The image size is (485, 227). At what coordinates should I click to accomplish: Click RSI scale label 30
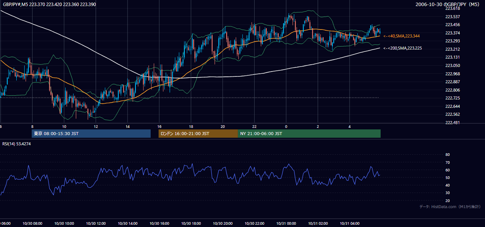pos(447,193)
